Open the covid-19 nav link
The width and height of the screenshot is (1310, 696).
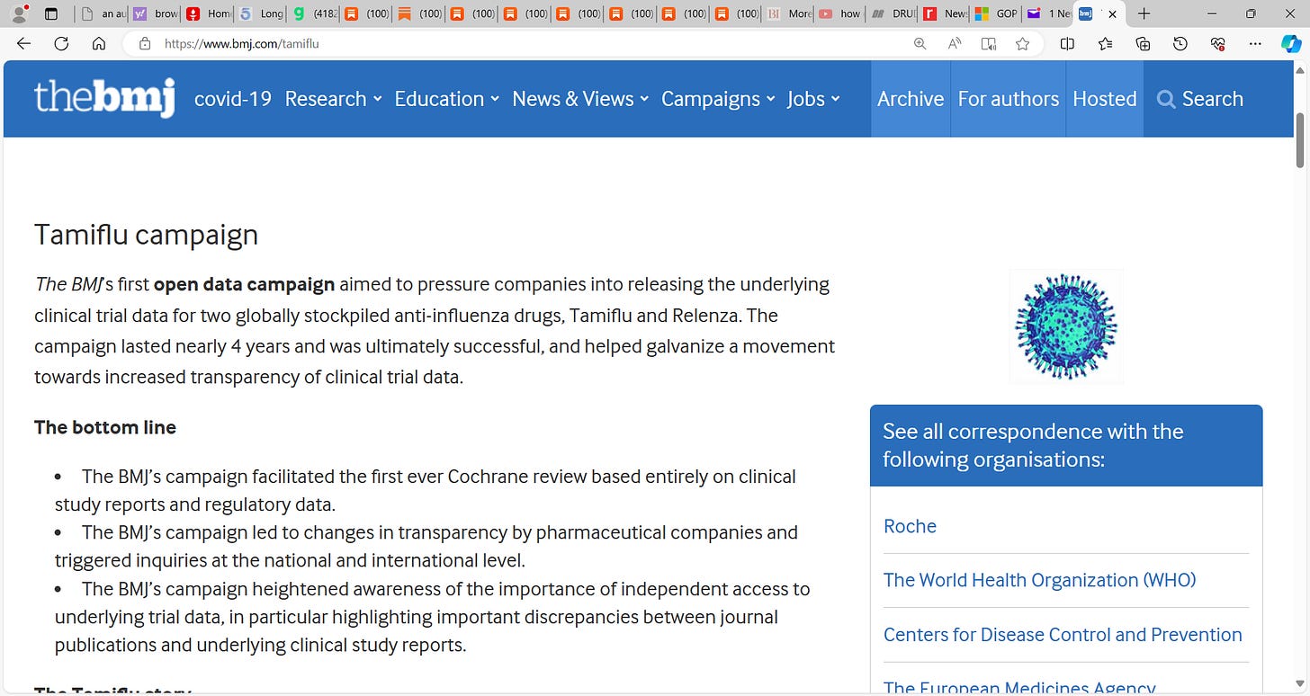click(x=233, y=99)
